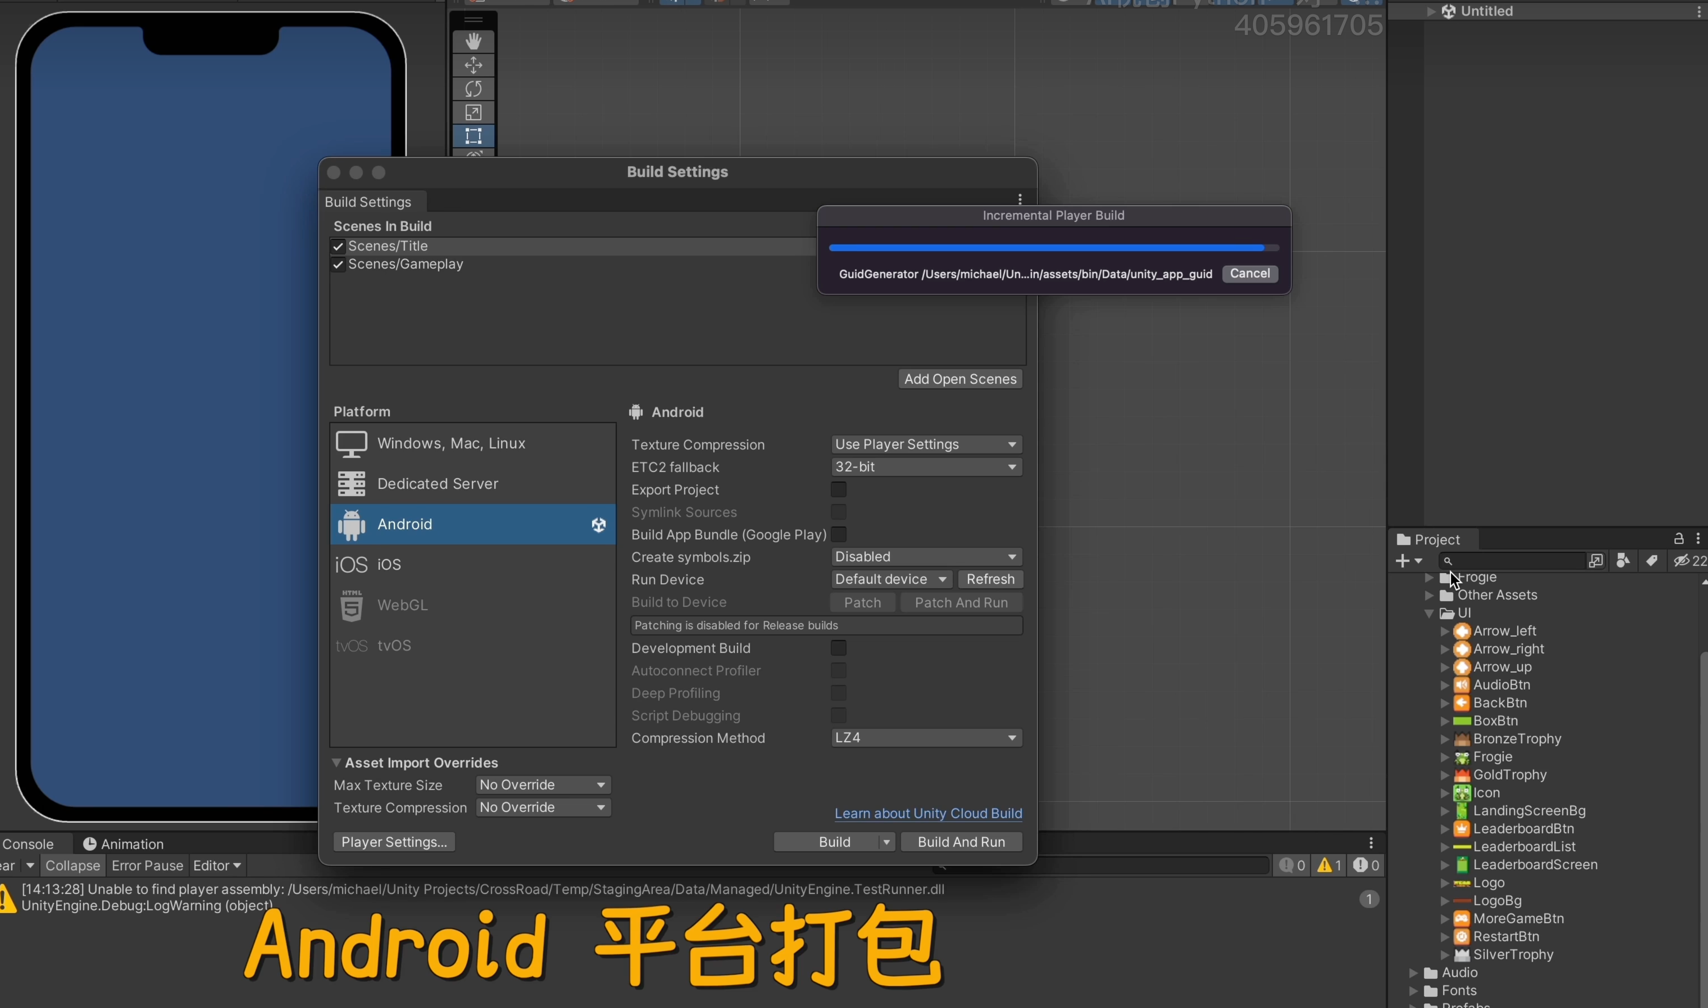Toggle the Symlink Sources checkbox
Image resolution: width=1708 pixels, height=1008 pixels.
tap(839, 512)
